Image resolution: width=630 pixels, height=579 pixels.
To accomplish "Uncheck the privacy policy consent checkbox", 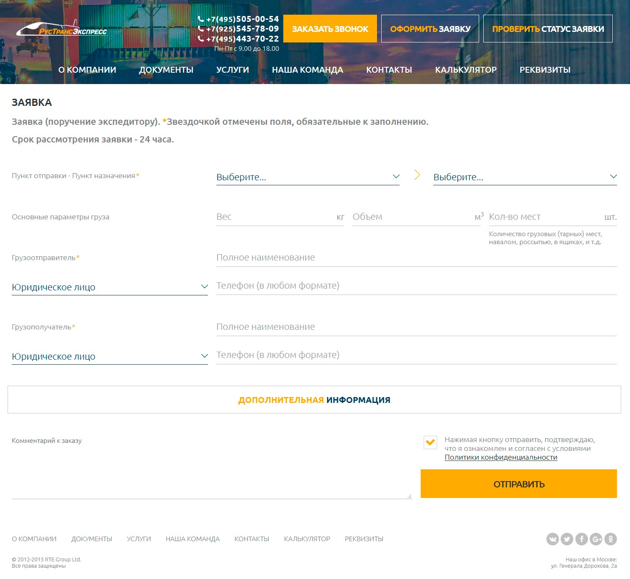I will (430, 442).
